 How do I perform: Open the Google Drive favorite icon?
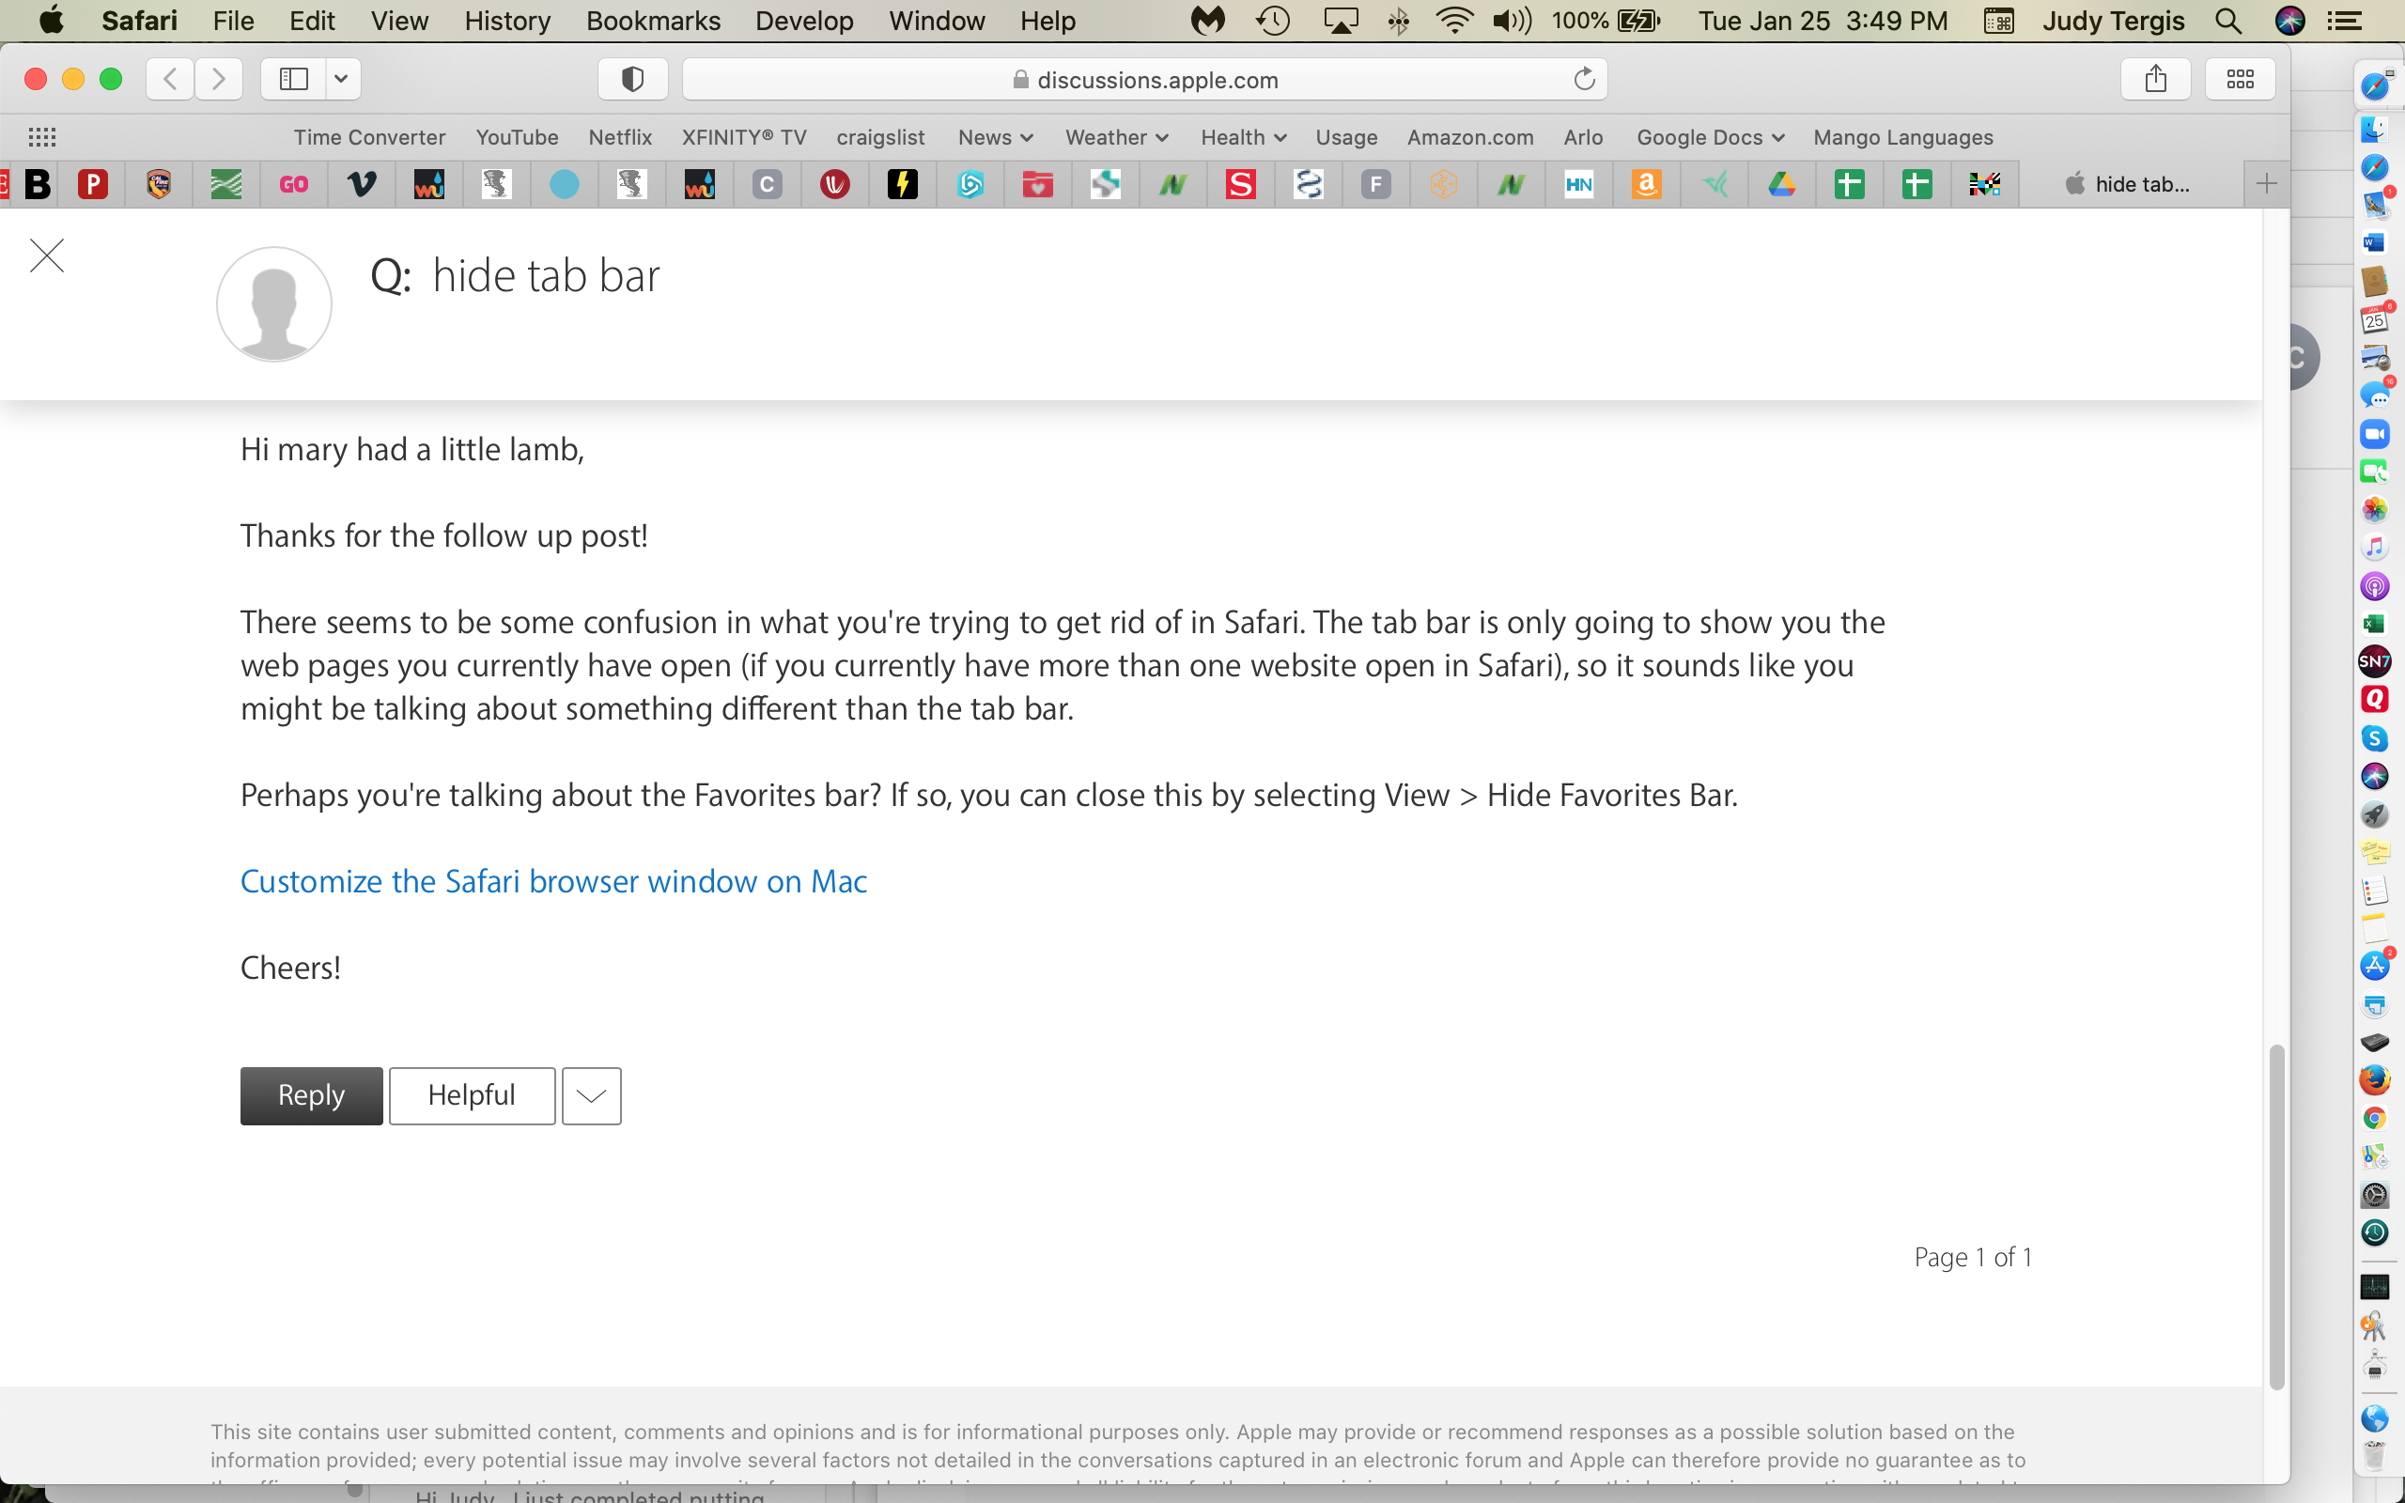click(1782, 184)
